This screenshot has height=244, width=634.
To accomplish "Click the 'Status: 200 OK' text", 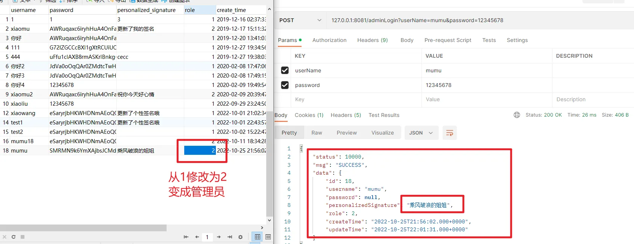I will tap(543, 115).
